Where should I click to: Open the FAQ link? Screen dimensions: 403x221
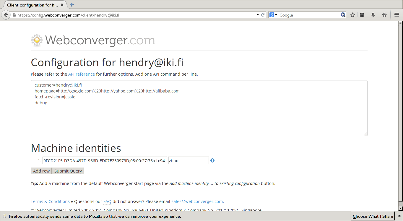point(107,201)
